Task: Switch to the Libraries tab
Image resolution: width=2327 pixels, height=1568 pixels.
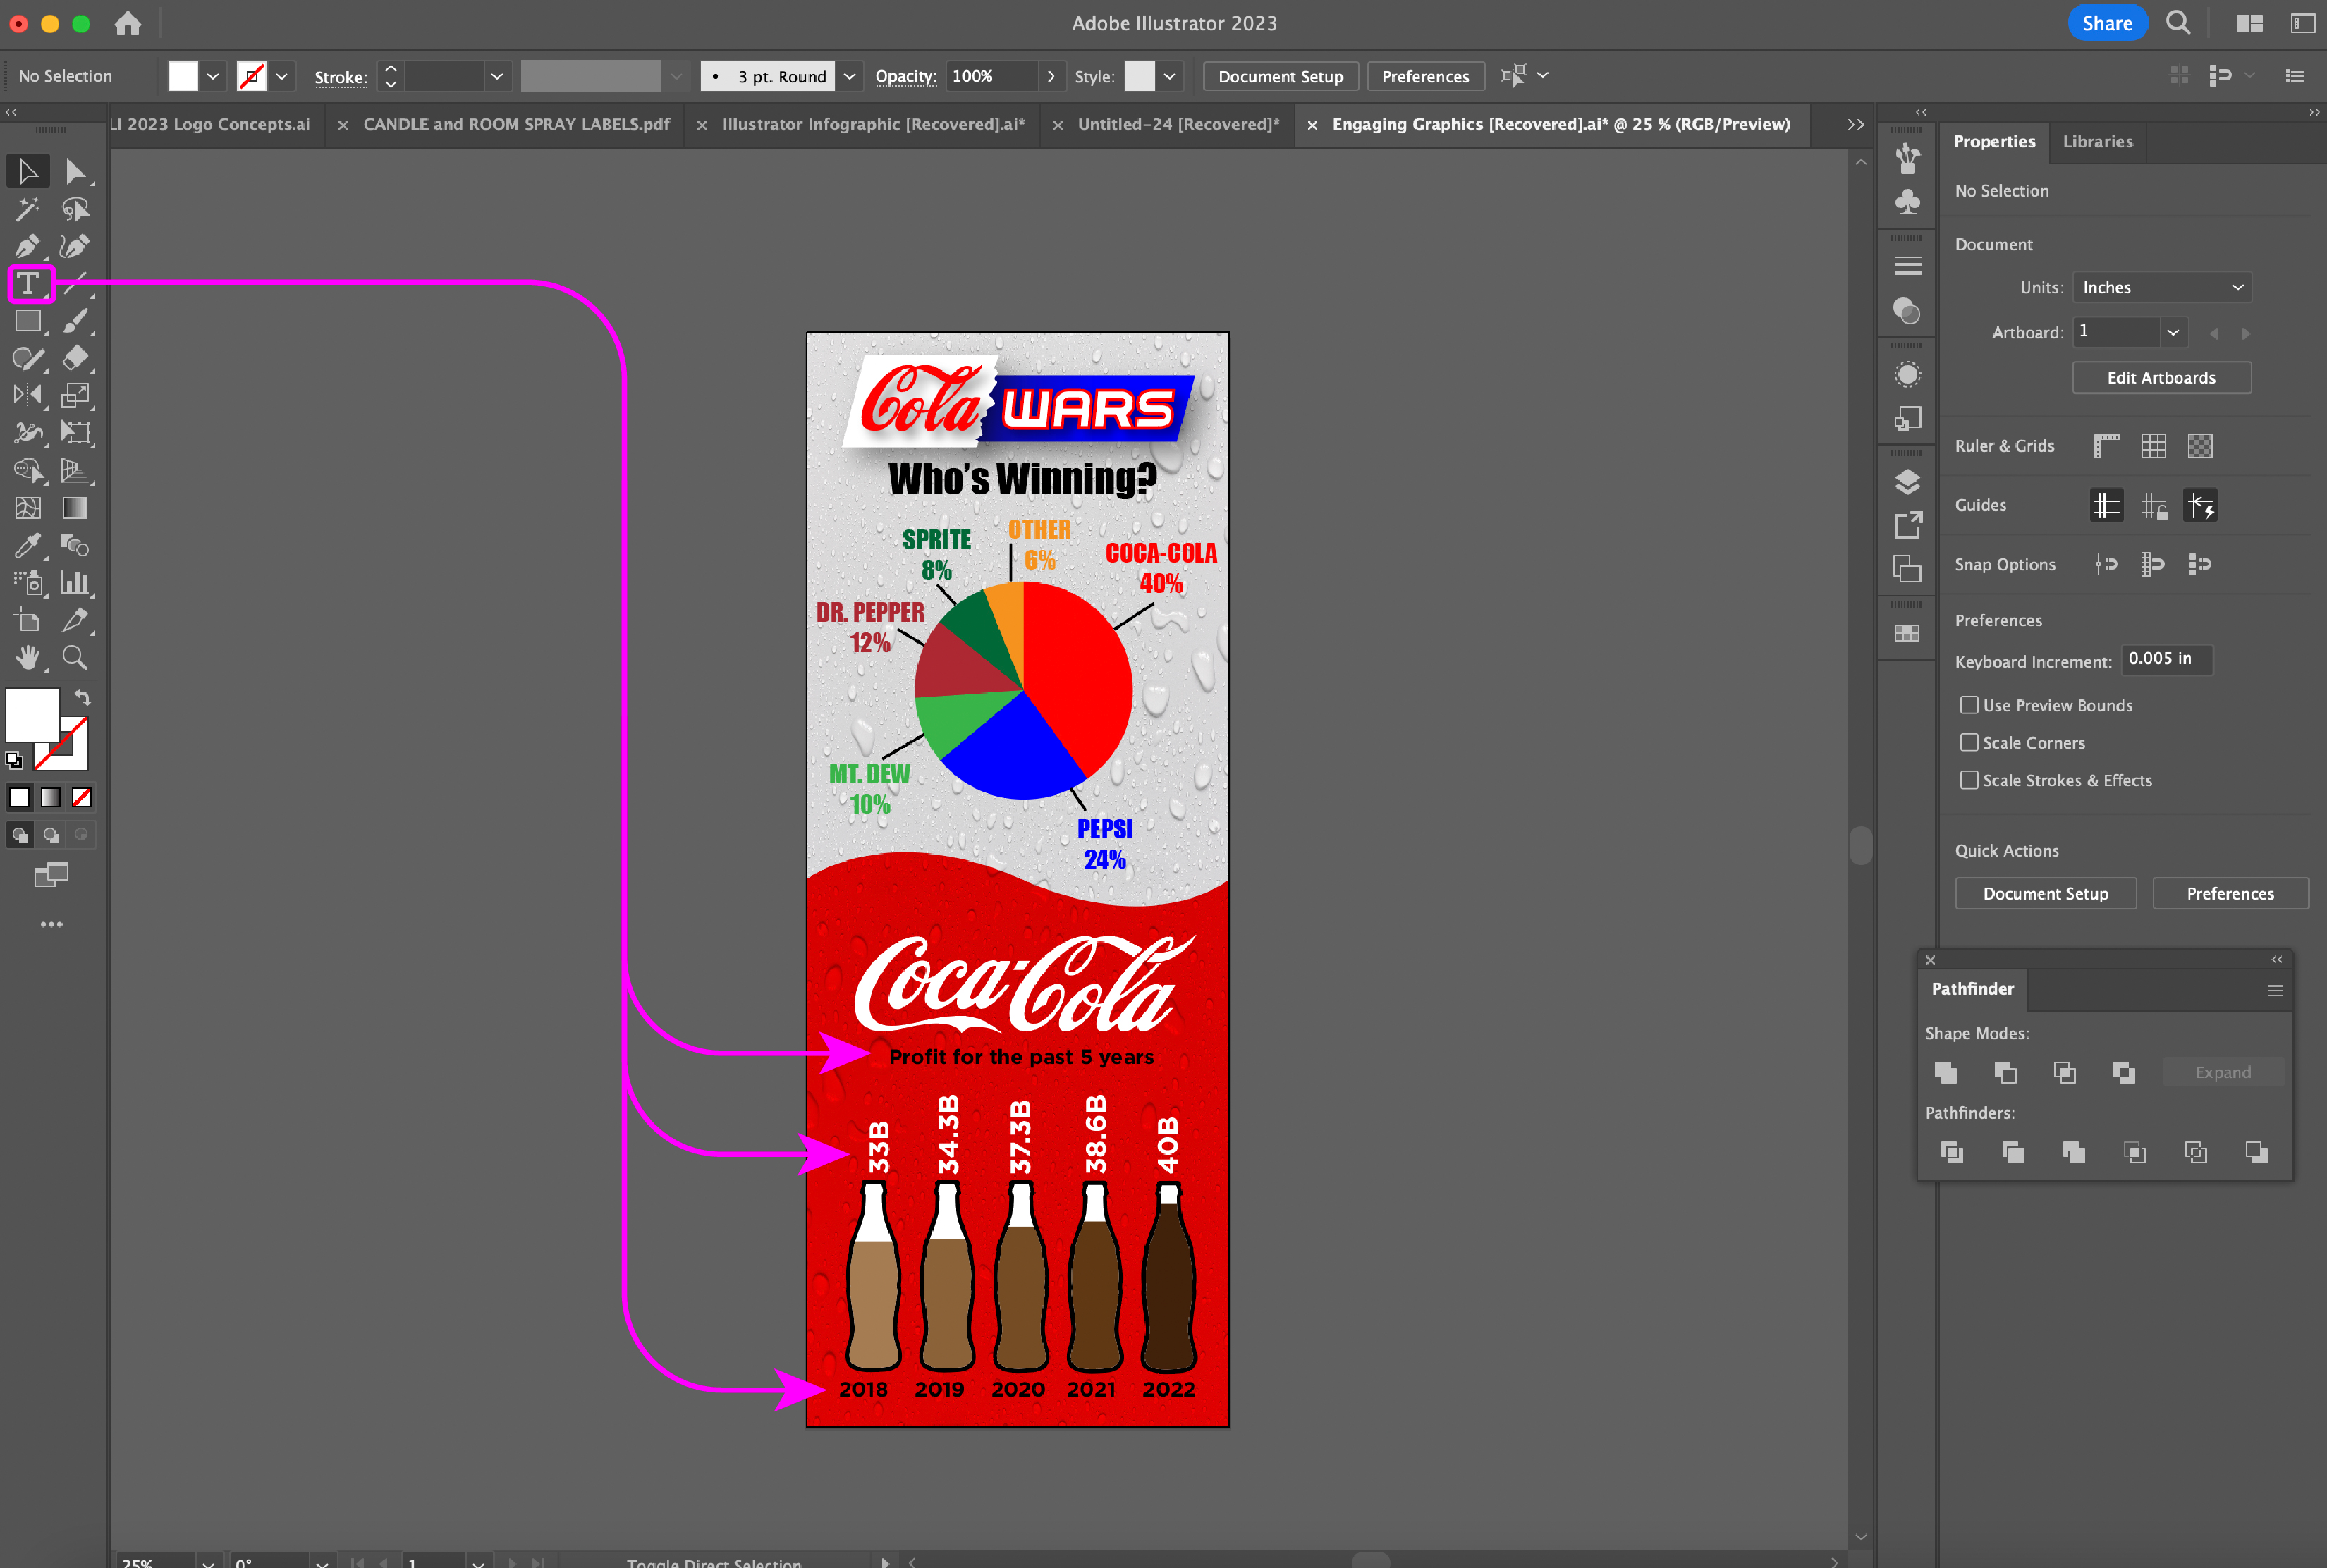Action: coord(2097,142)
